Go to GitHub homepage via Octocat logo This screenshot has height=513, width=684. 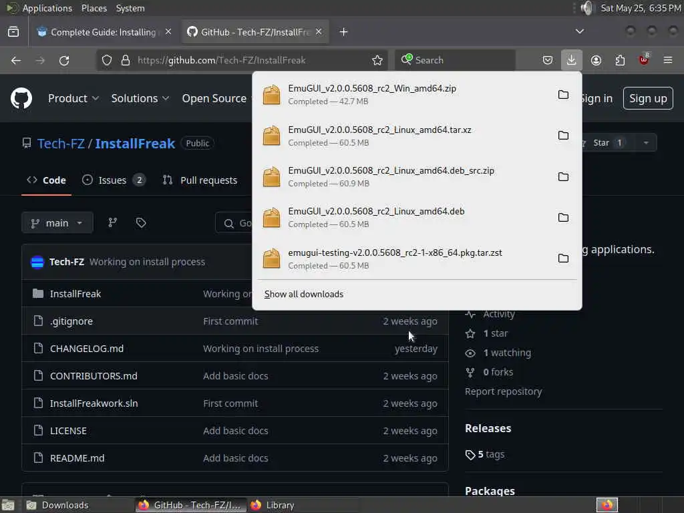21,98
